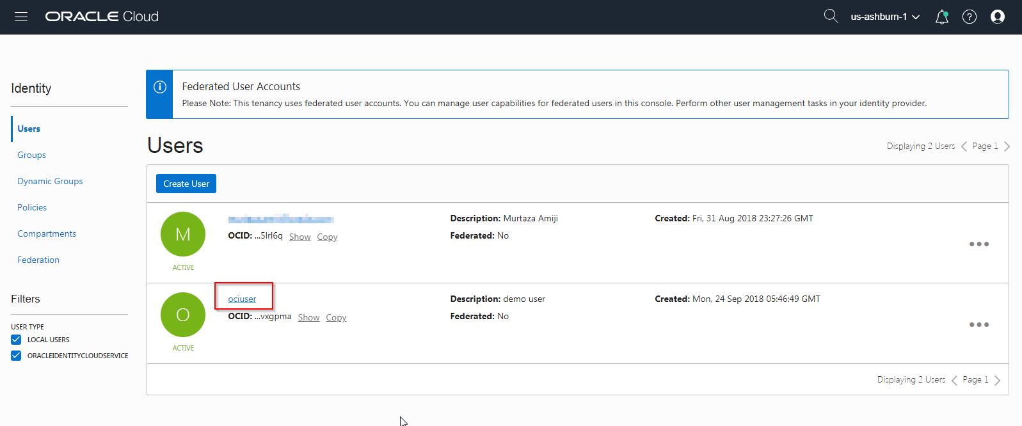
Task: Open the user profile avatar menu
Action: tap(998, 17)
